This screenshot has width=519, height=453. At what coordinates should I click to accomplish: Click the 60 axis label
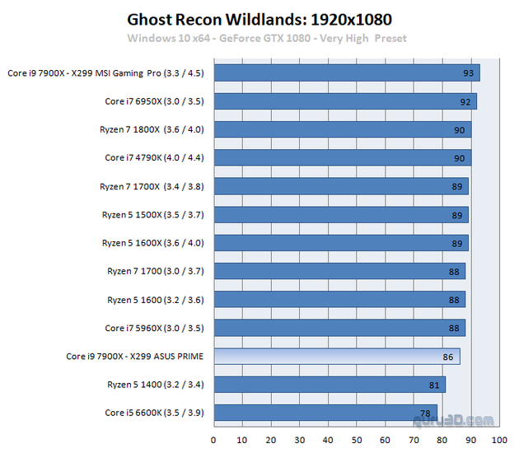click(x=385, y=440)
